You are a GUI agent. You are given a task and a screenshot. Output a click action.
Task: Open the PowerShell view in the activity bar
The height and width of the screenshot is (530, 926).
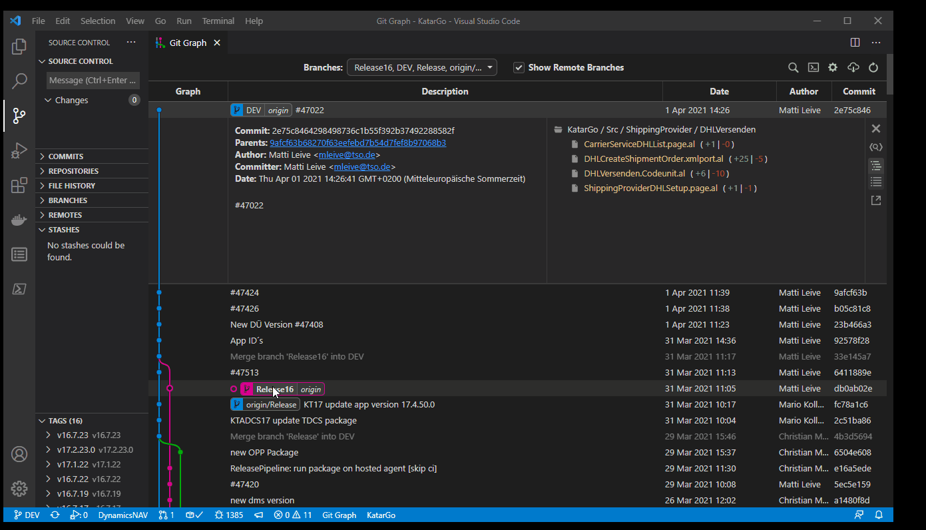[x=19, y=289]
